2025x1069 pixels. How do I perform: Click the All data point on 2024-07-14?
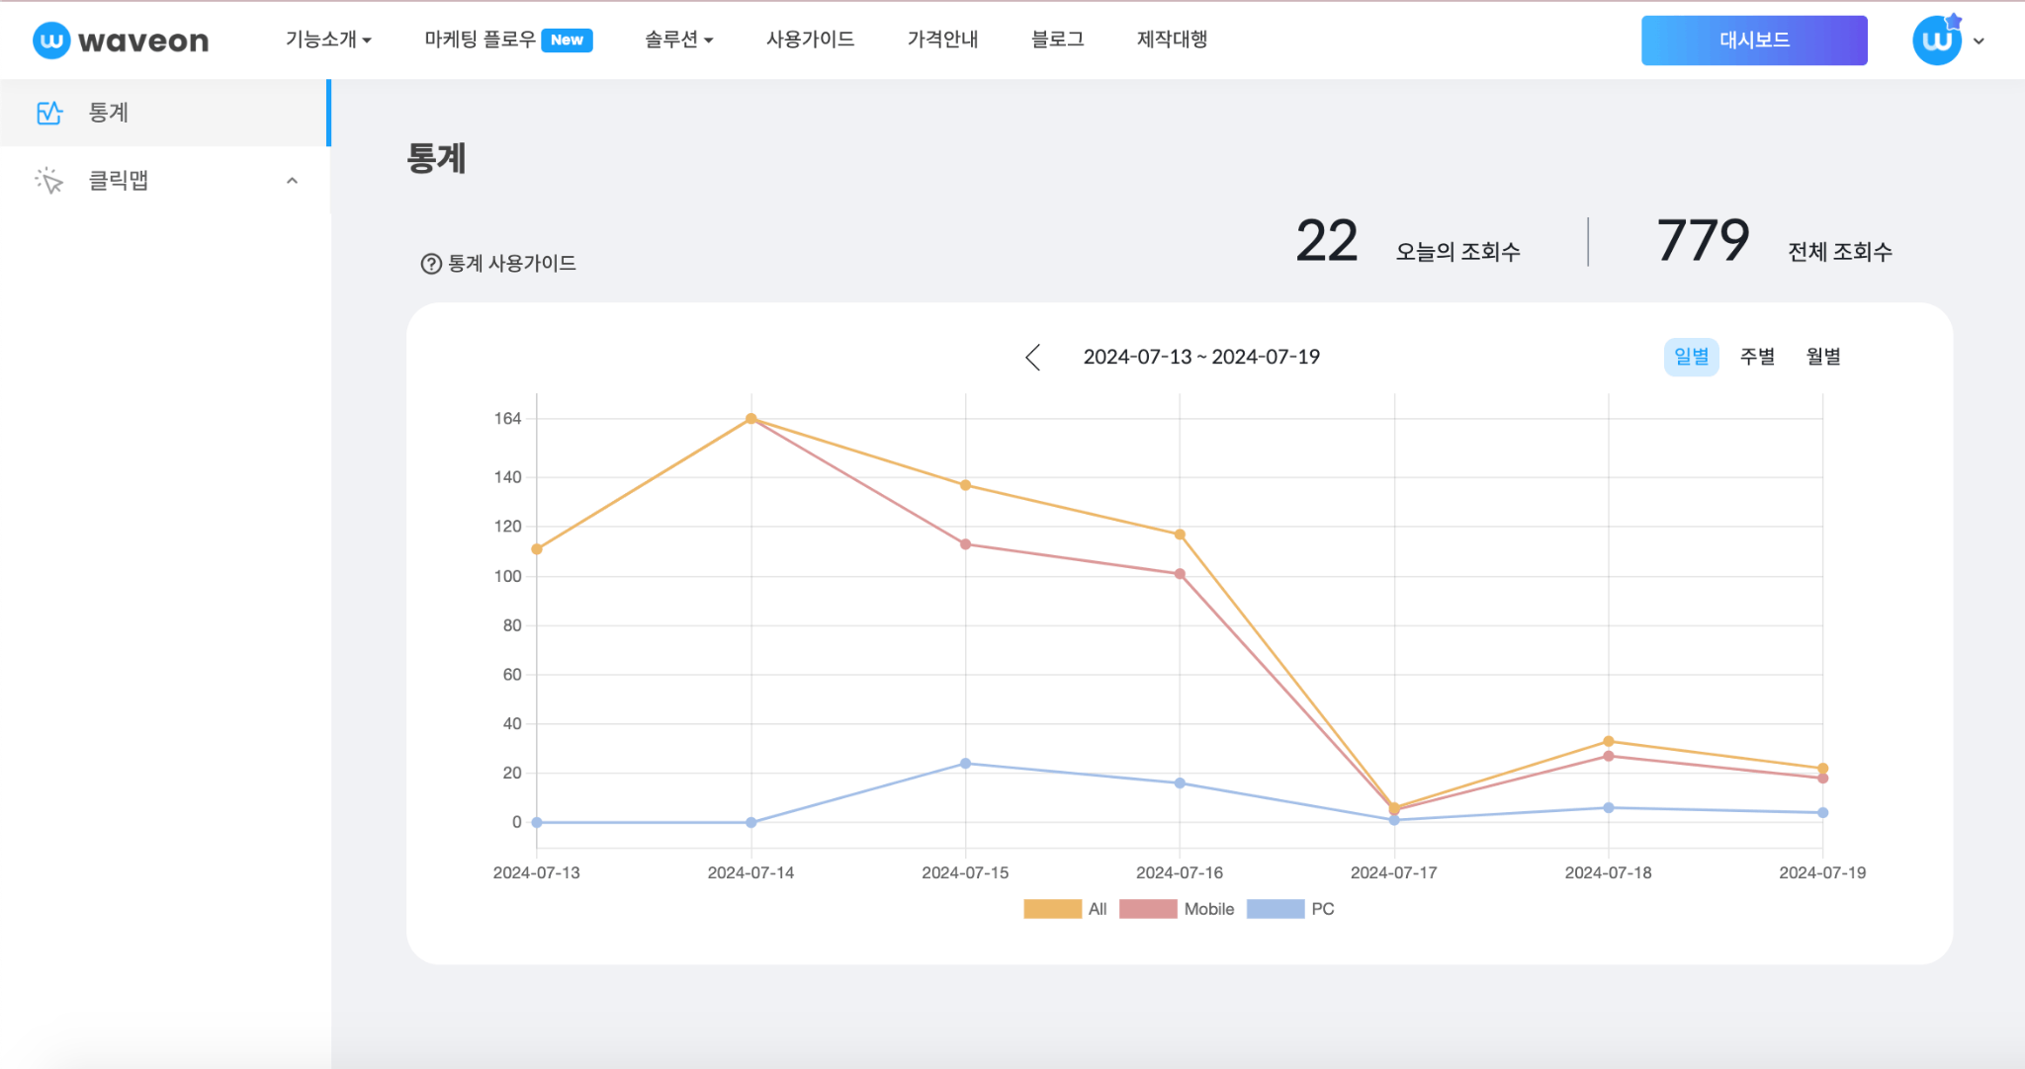point(751,419)
